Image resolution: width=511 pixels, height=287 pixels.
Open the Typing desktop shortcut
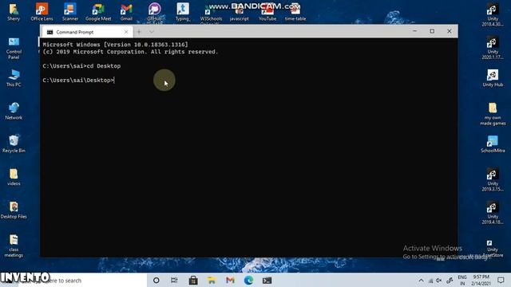[183, 12]
